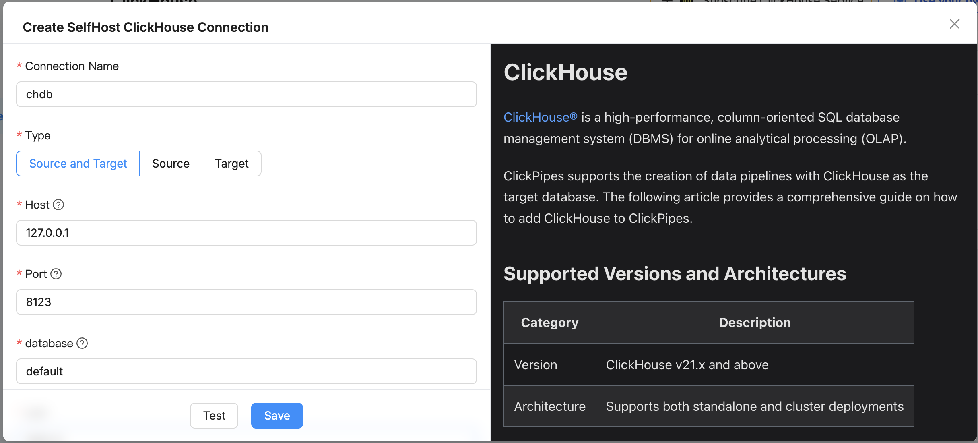Select 'Supports both standalone and cluster deployments' cell
The width and height of the screenshot is (978, 443).
755,406
